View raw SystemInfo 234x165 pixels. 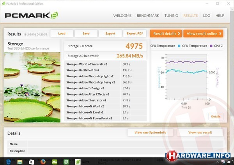point(150,133)
